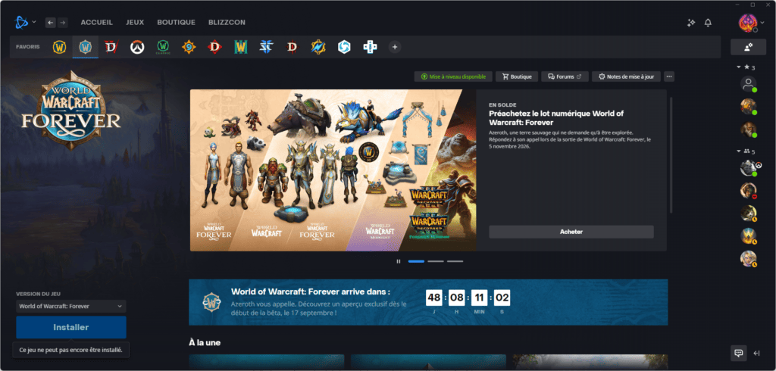The height and width of the screenshot is (371, 776).
Task: Select the Heroes of the Storm icon
Action: pyautogui.click(x=344, y=47)
